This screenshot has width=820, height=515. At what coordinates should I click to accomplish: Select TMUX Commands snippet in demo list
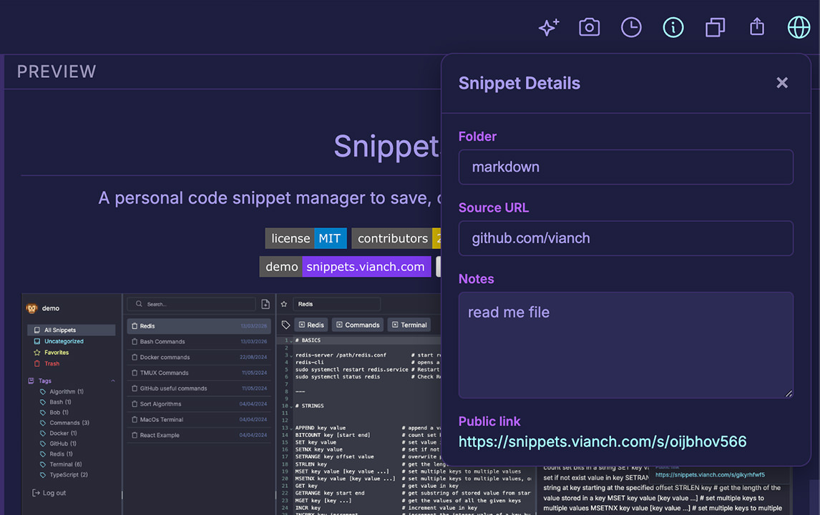pos(199,373)
